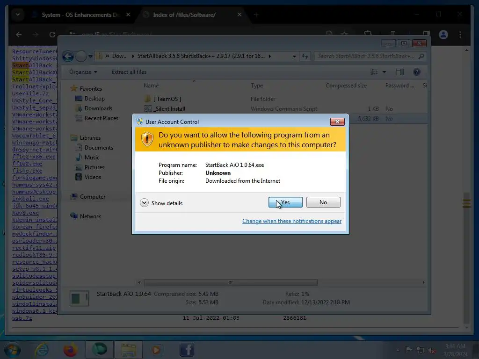Click the change view icon
This screenshot has height=359, width=479.
(374, 72)
